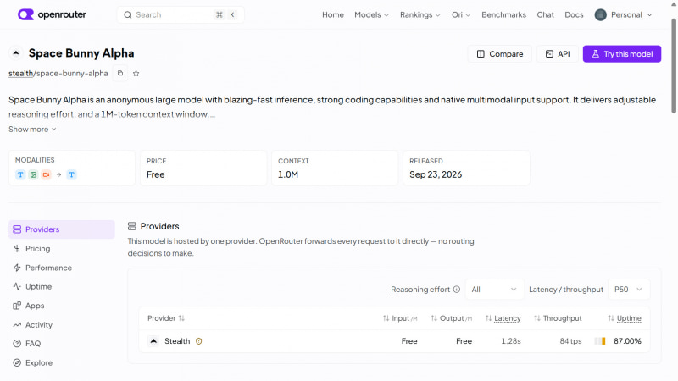The image size is (678, 381).
Task: Open the Reasoning effort All dropdown
Action: point(494,290)
